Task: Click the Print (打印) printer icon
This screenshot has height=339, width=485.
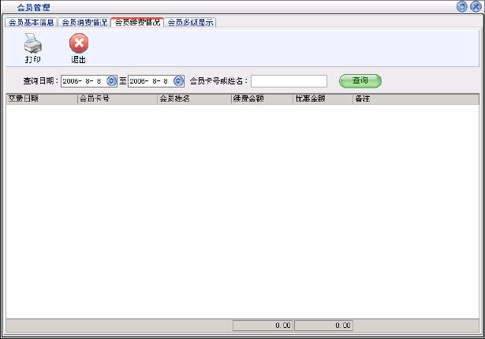Action: click(x=32, y=45)
